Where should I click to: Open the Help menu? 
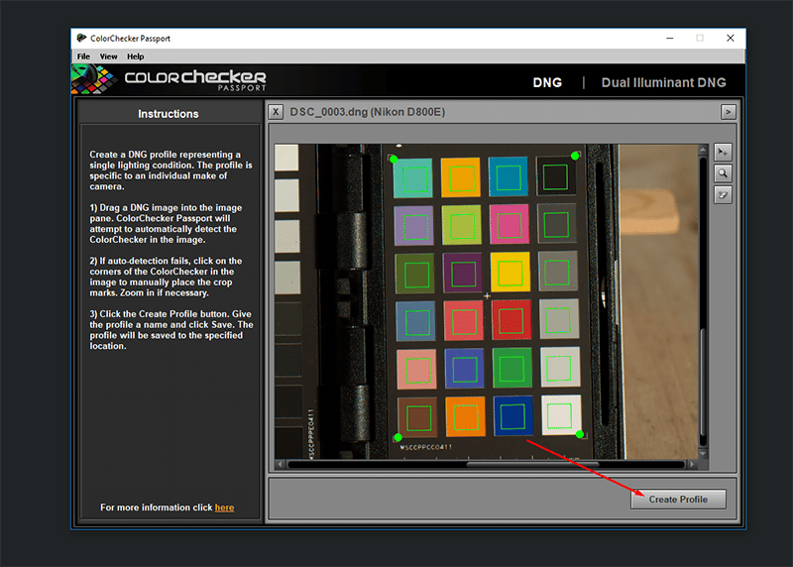point(135,57)
